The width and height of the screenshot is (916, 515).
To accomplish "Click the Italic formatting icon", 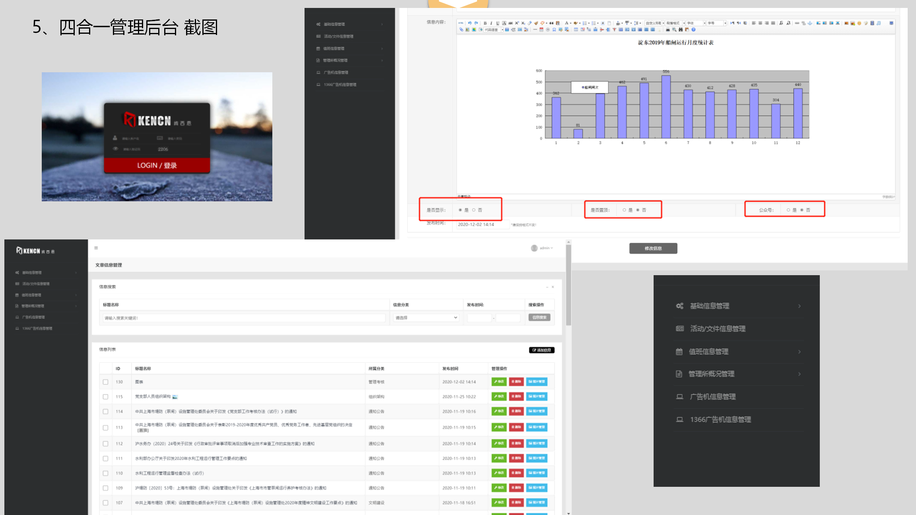I will (491, 23).
